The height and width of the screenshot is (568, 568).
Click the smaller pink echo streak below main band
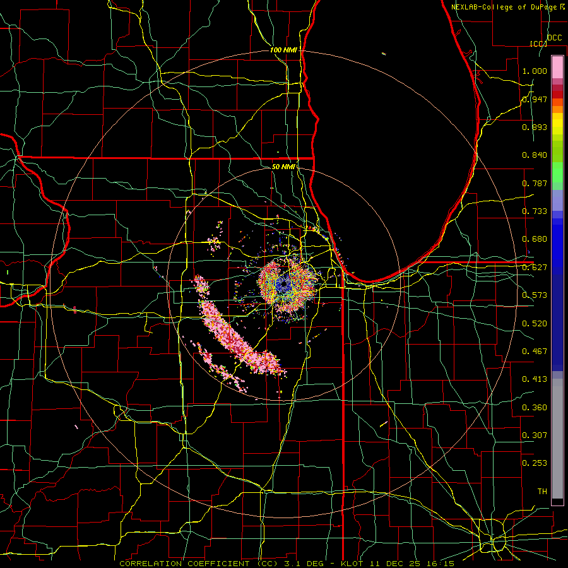click(221, 369)
